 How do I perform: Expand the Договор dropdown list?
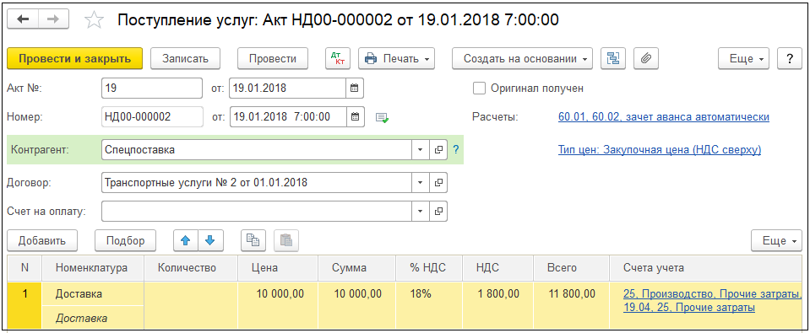point(420,182)
